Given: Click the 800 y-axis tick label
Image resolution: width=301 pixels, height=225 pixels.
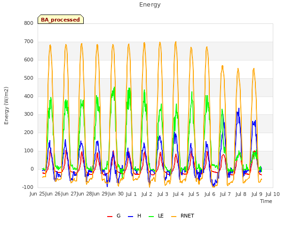Looking at the screenshot, I should tap(29, 23).
